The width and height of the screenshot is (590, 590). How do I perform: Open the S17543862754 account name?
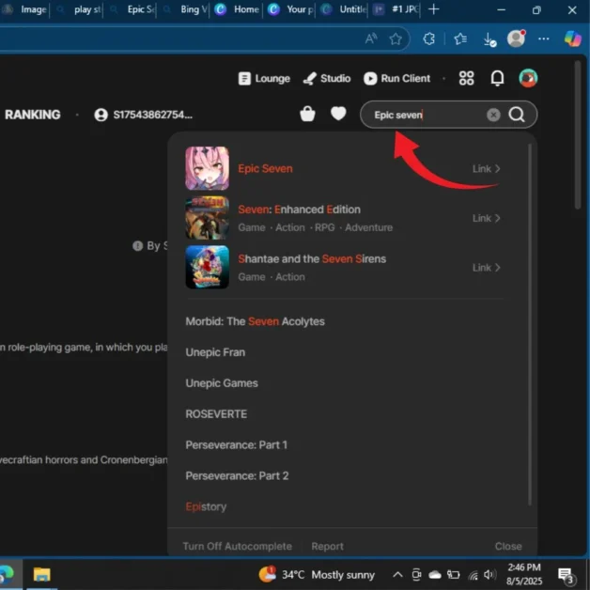[x=152, y=115]
